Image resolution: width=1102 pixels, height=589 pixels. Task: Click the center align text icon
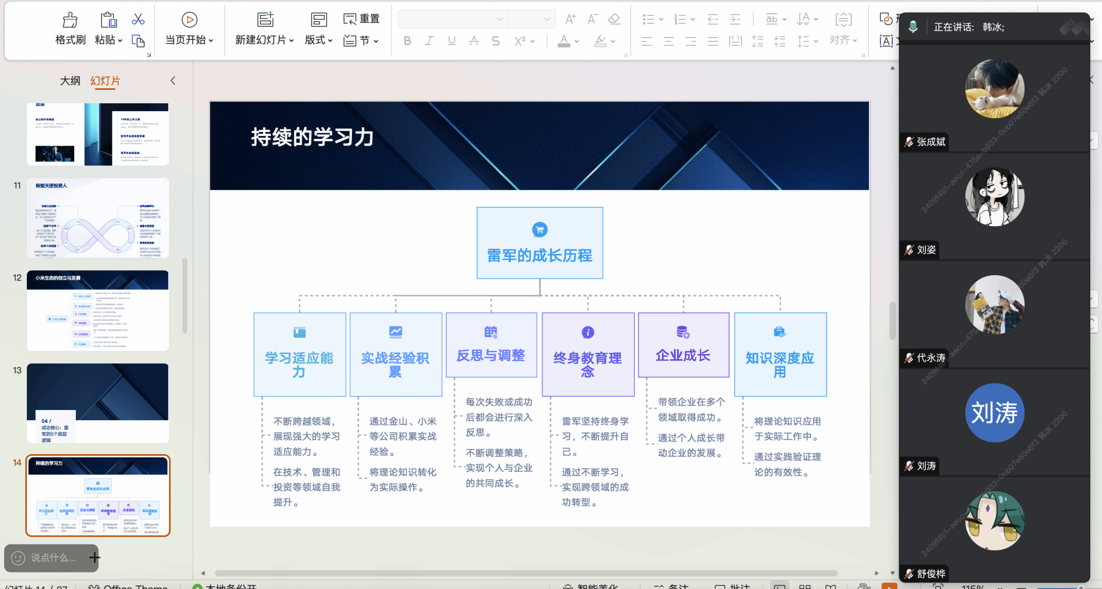[x=668, y=41]
